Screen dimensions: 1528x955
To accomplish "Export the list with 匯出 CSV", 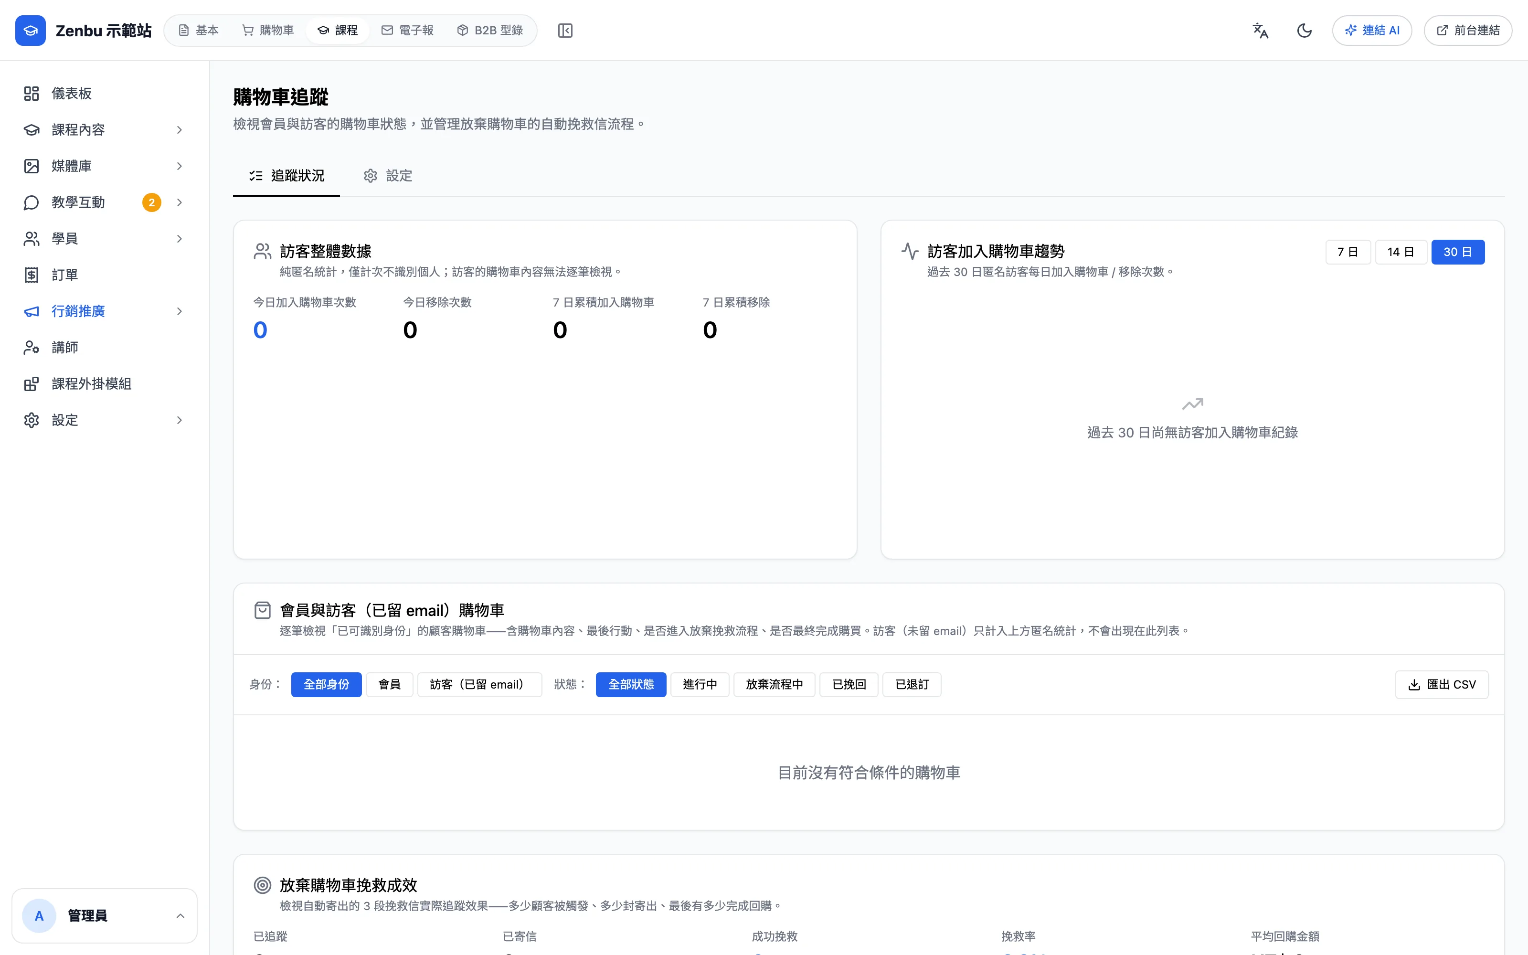I will 1442,685.
